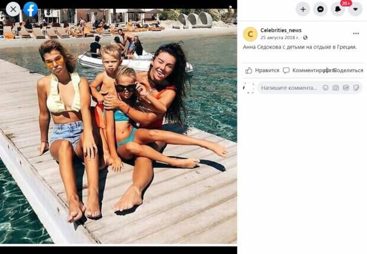
Task: Focus the Напишите комментарий field
Action: [x=289, y=88]
